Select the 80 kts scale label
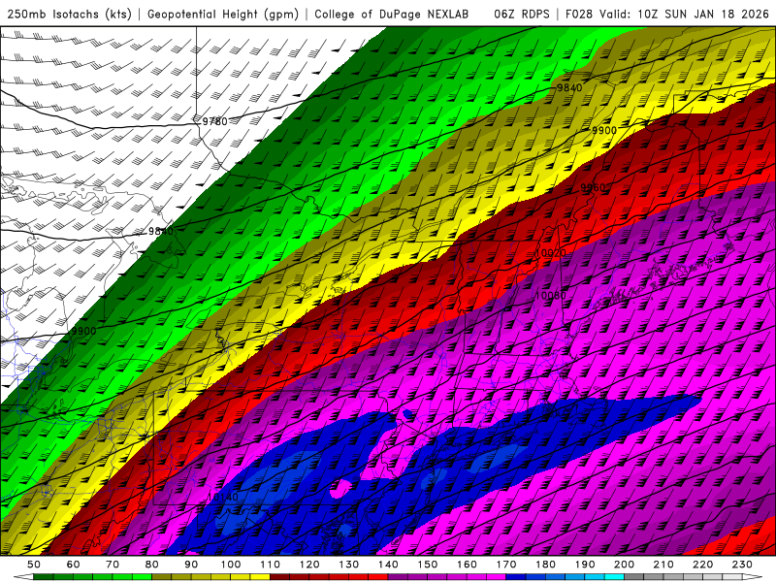 click(x=151, y=565)
